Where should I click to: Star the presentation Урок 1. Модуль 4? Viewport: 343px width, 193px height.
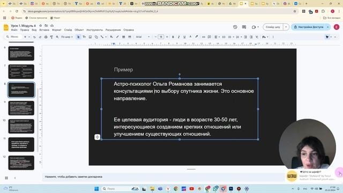click(41, 26)
